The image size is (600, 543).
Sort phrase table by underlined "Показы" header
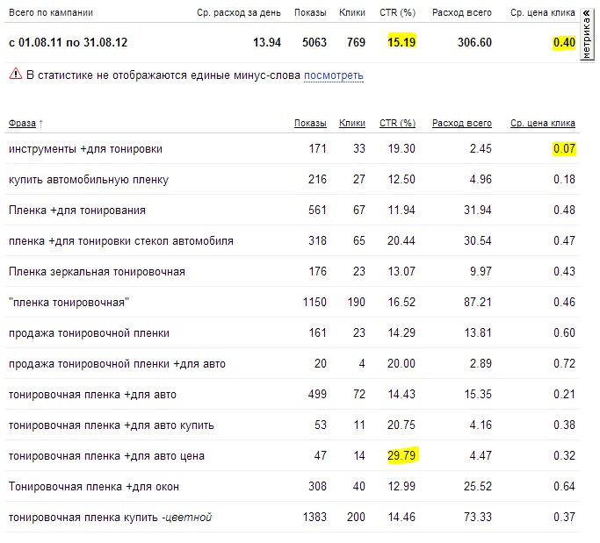310,124
